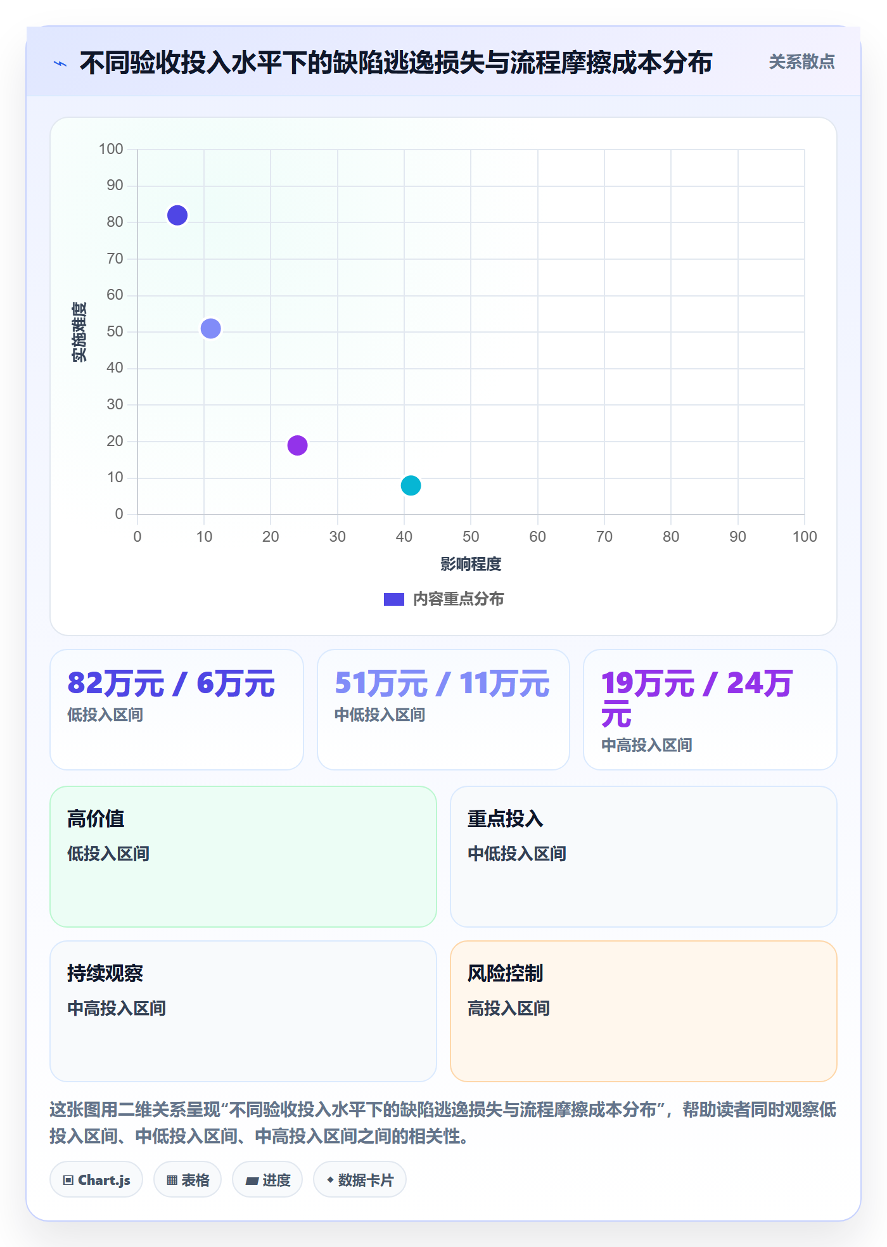Click the description paragraph starting 这张图用二维关系
This screenshot has width=887, height=1247.
443,1123
